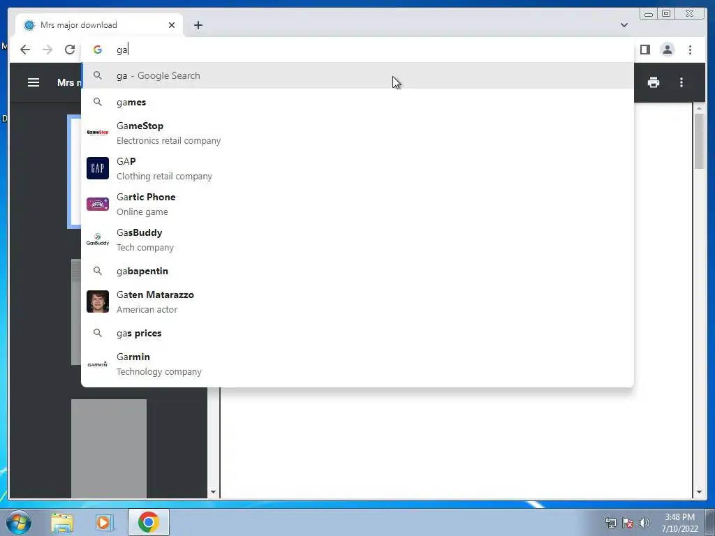Click the GAP logo thumbnail
The height and width of the screenshot is (536, 715).
click(x=98, y=168)
